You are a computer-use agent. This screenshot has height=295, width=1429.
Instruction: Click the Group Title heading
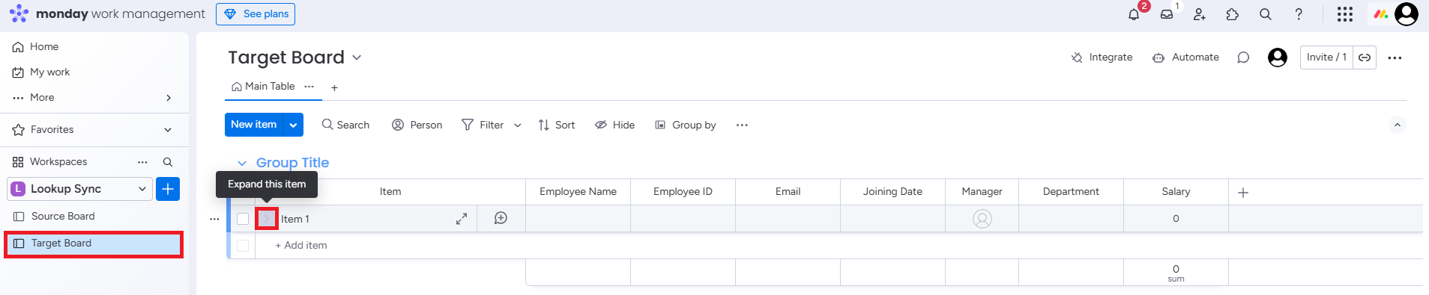click(x=292, y=163)
